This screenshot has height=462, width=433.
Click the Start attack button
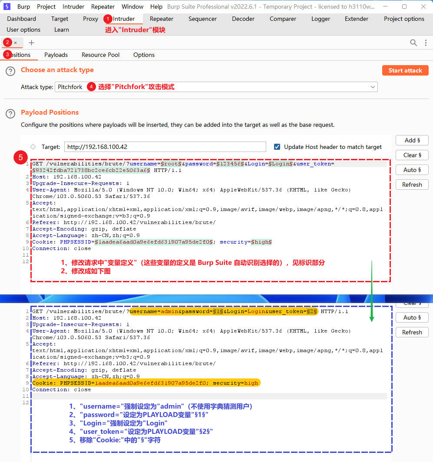pyautogui.click(x=405, y=70)
